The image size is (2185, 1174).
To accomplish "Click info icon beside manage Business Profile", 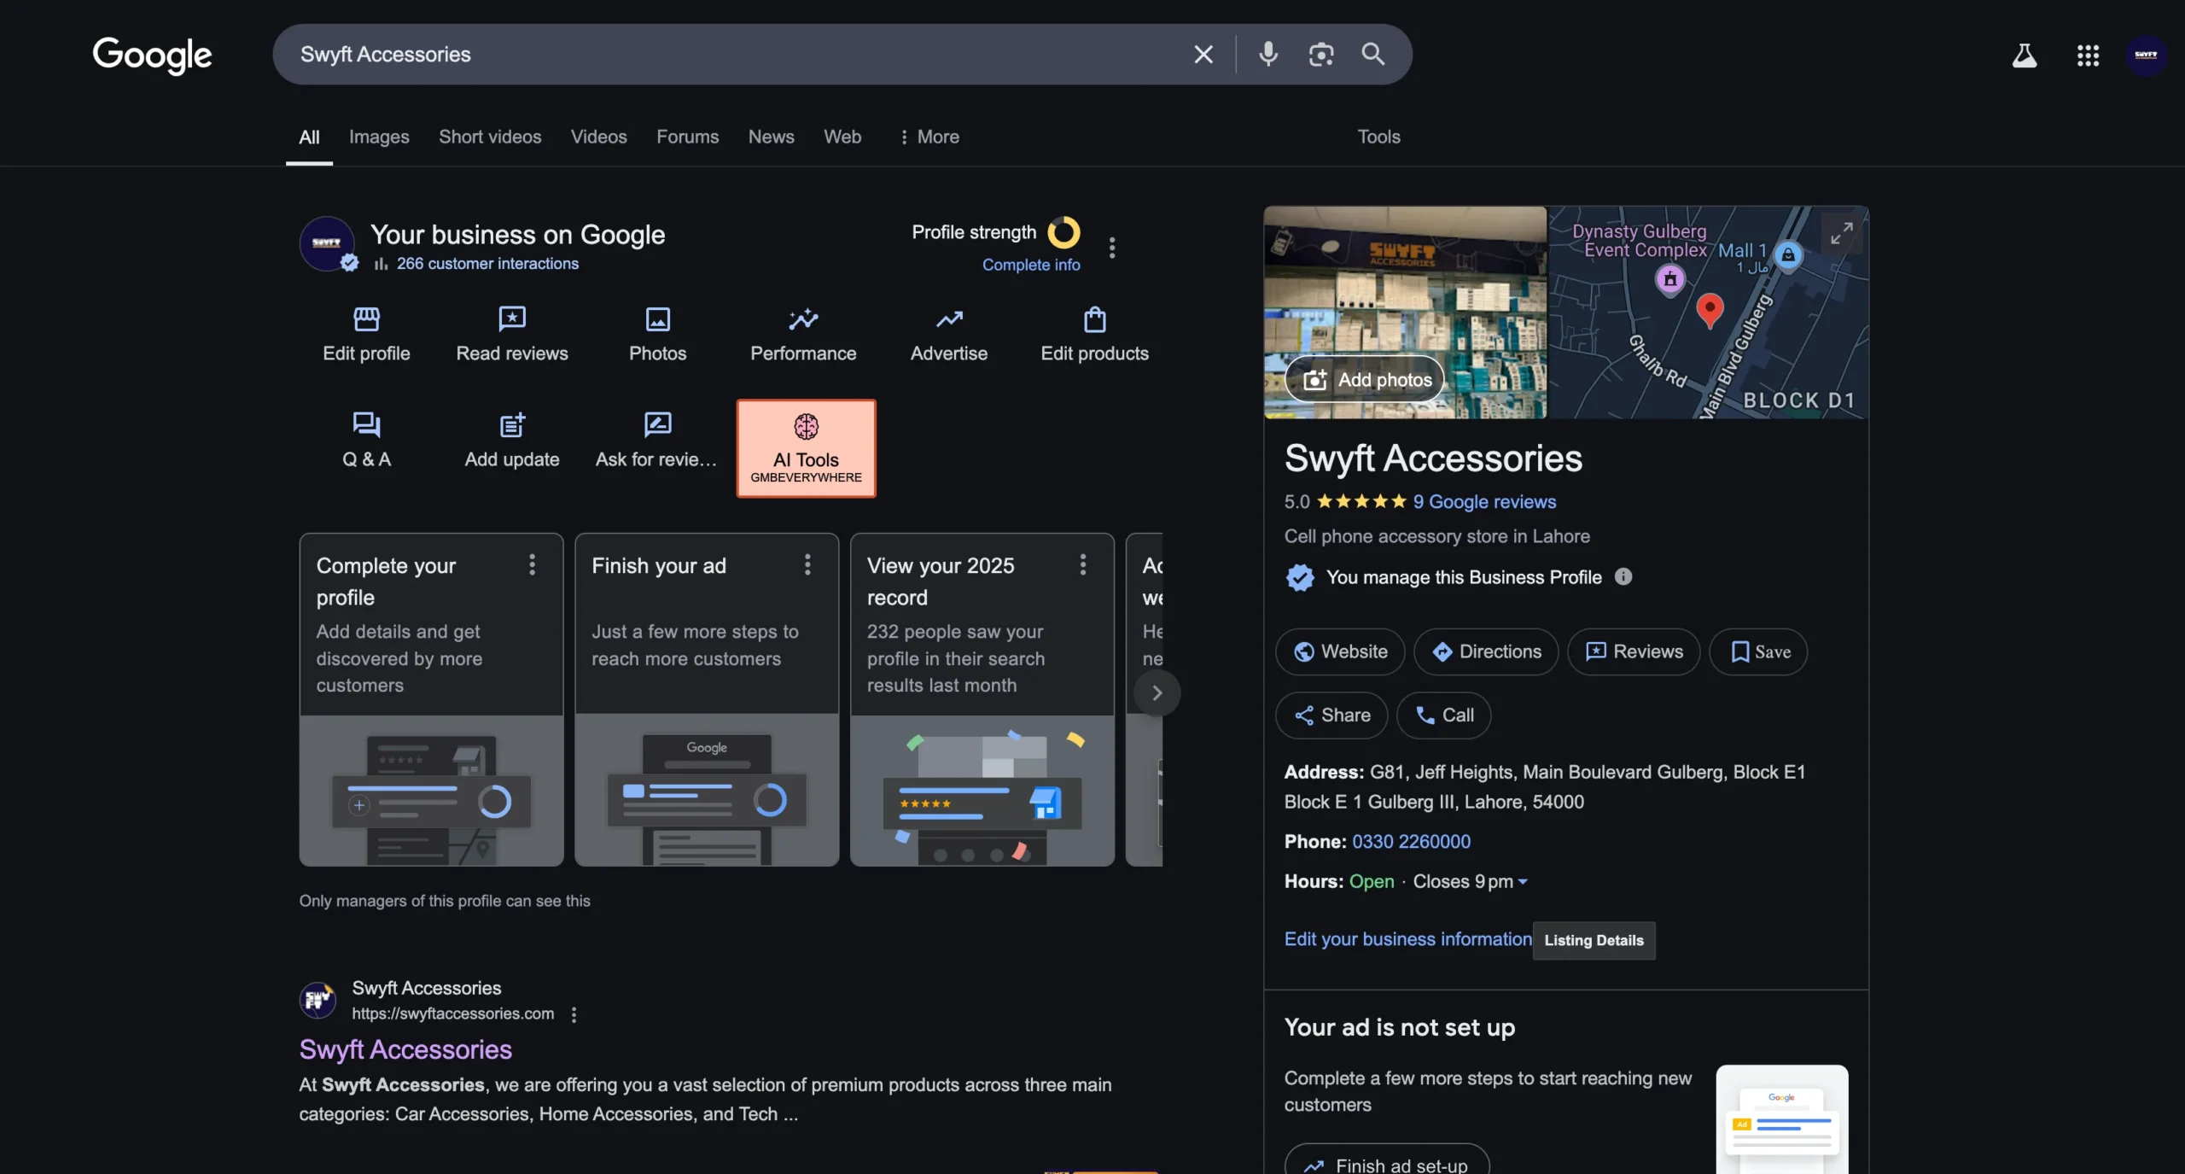I will [1623, 577].
